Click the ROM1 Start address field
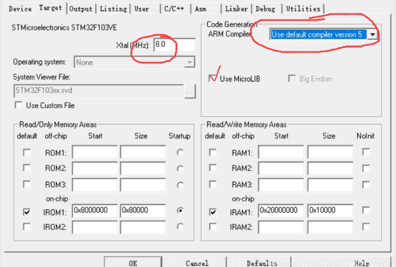Viewport: 396px width, 267px height. tap(95, 152)
